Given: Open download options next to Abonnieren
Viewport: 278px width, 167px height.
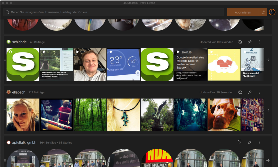Looking at the screenshot, I should pos(263,12).
